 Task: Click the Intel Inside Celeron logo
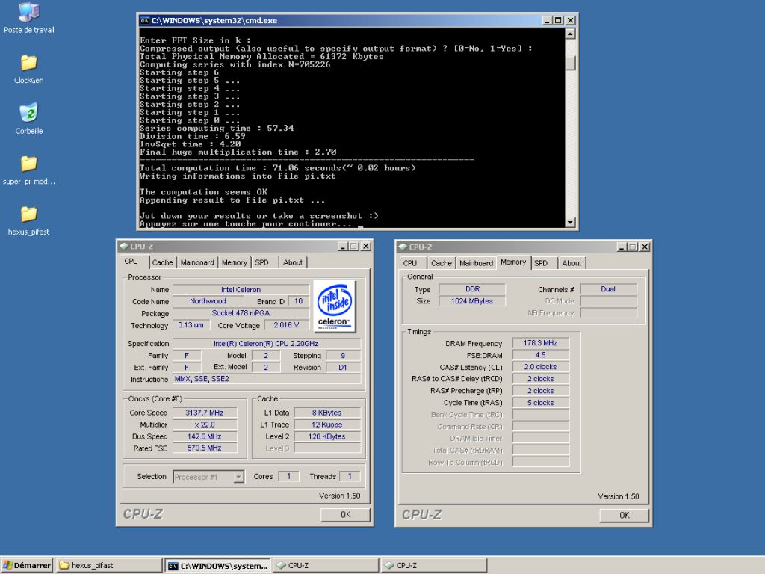(x=334, y=306)
